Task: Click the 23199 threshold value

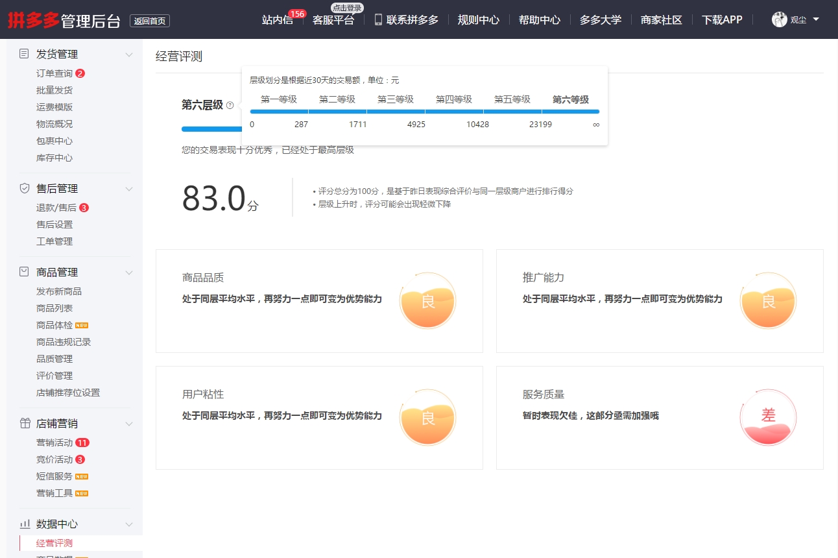Action: [540, 124]
